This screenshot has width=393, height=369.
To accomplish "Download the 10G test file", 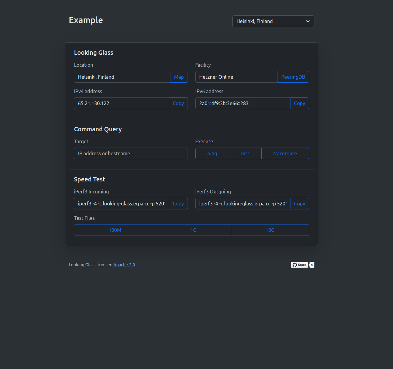I will 270,230.
